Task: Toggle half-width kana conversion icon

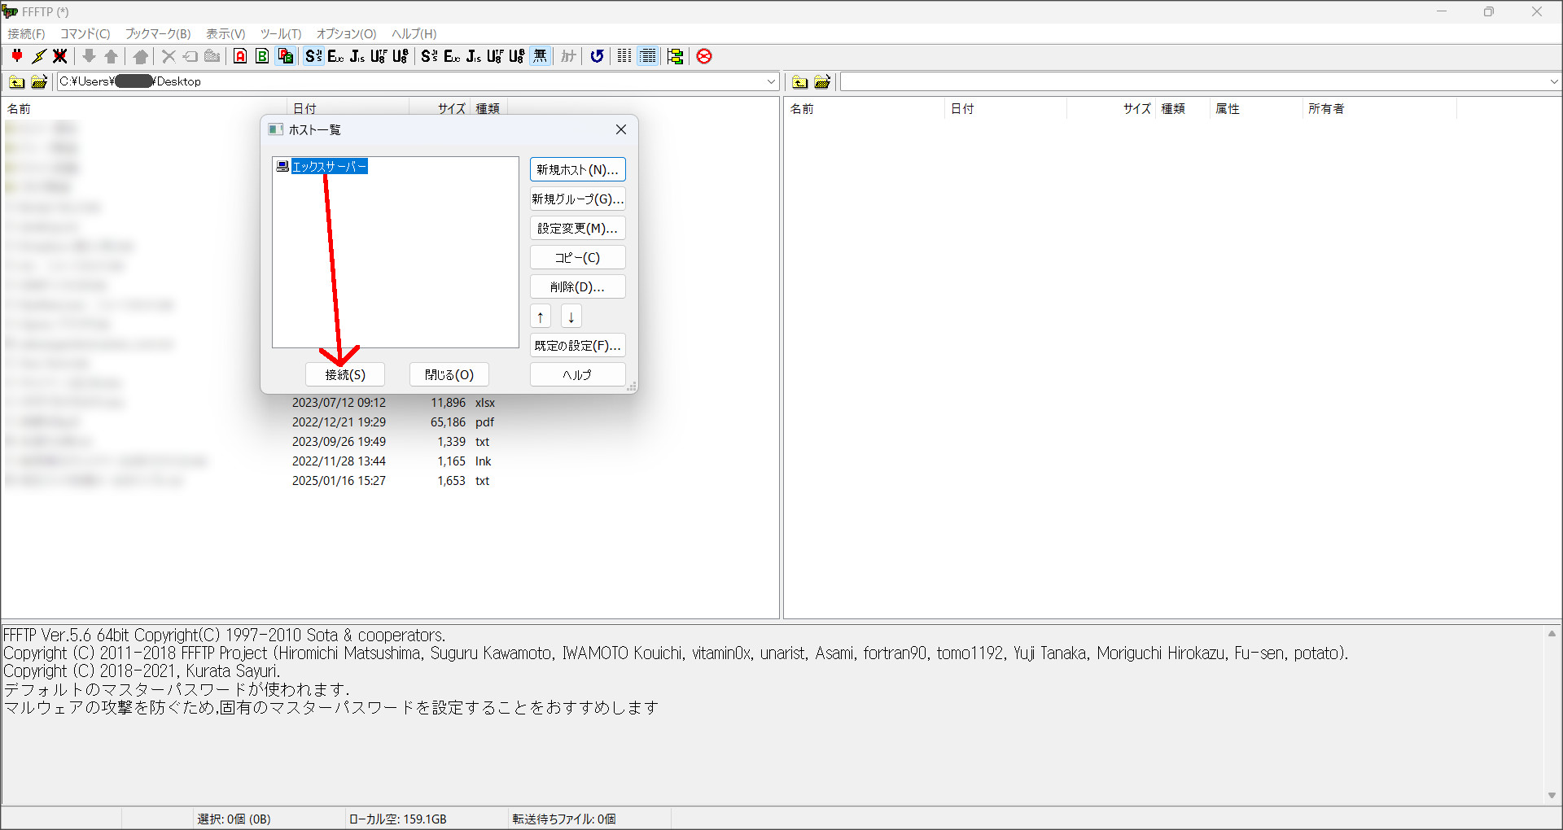Action: [568, 56]
